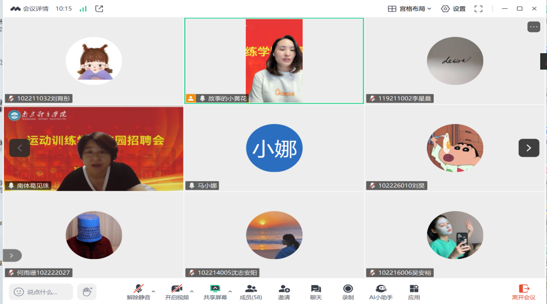Image resolution: width=547 pixels, height=304 pixels.
Task: Click 离开会议 to leave meeting
Action: tap(523, 292)
